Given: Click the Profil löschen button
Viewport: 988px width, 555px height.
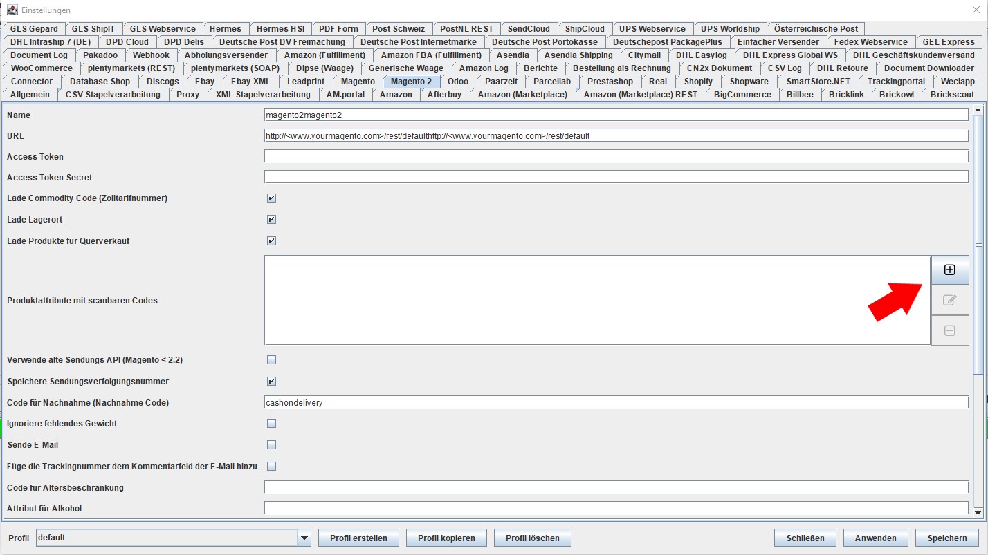Looking at the screenshot, I should [533, 538].
